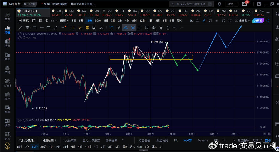Click the 定位到 locate button

point(27,140)
